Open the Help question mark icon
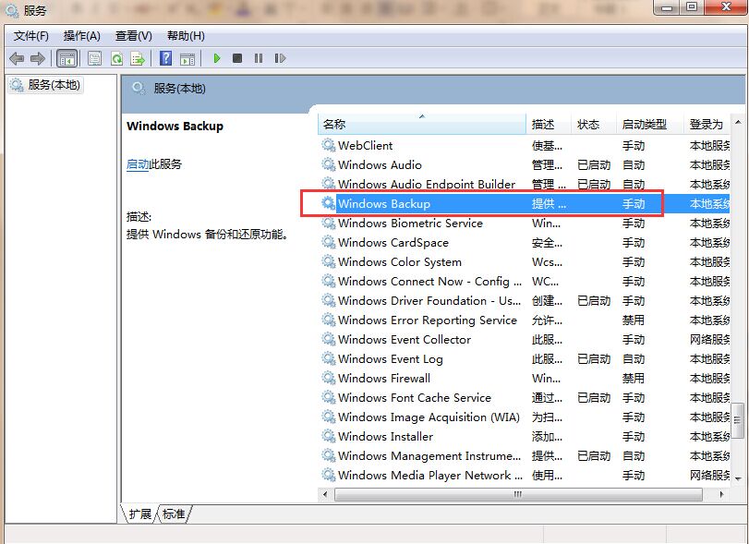 (165, 59)
